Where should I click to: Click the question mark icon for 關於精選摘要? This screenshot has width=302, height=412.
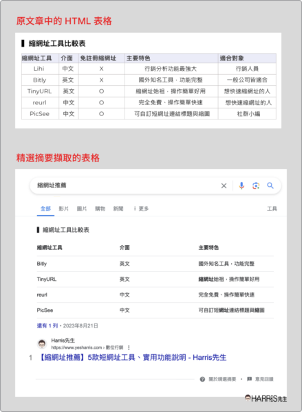pos(202,379)
